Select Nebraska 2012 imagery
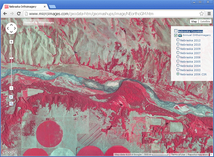This screenshot has height=157, width=214. click(178, 40)
